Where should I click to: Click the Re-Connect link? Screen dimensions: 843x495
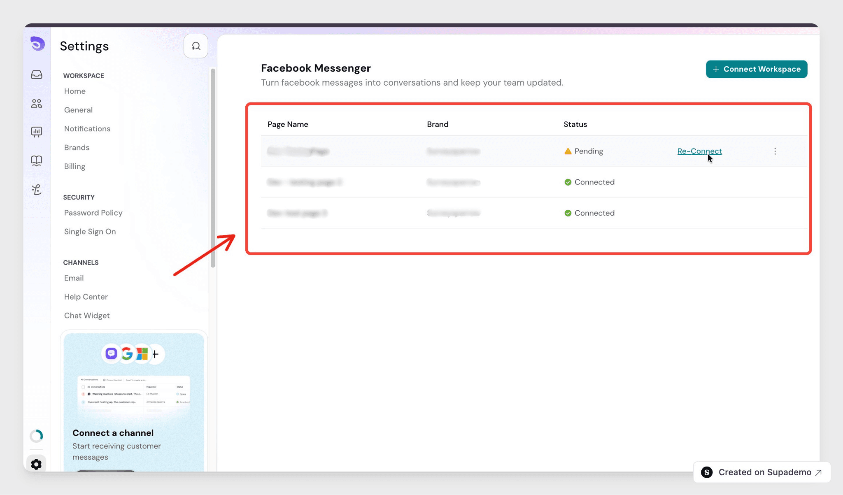pos(700,151)
